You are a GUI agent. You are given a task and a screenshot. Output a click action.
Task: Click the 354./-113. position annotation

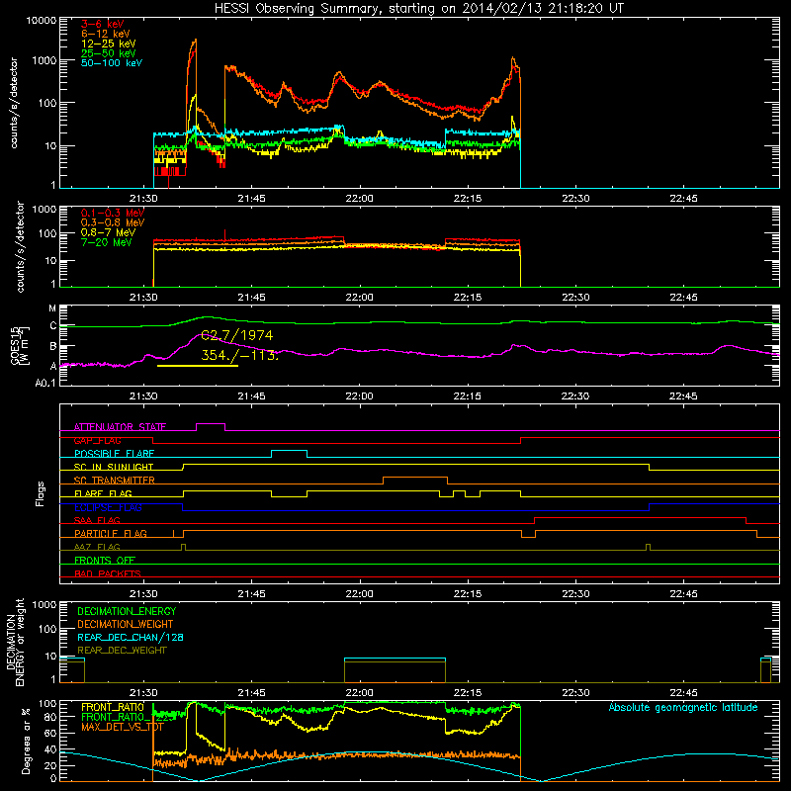tap(239, 355)
